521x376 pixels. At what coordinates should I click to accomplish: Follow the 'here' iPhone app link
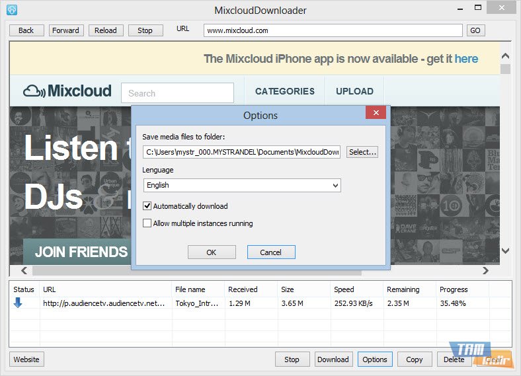[x=466, y=59]
